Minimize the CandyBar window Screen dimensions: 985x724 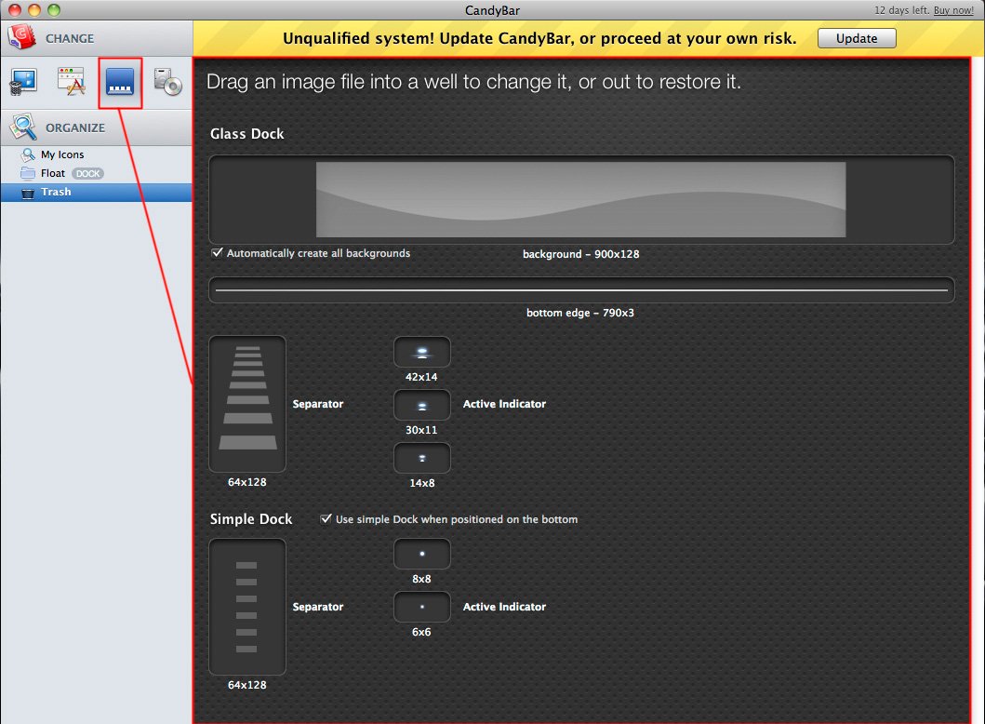(34, 10)
